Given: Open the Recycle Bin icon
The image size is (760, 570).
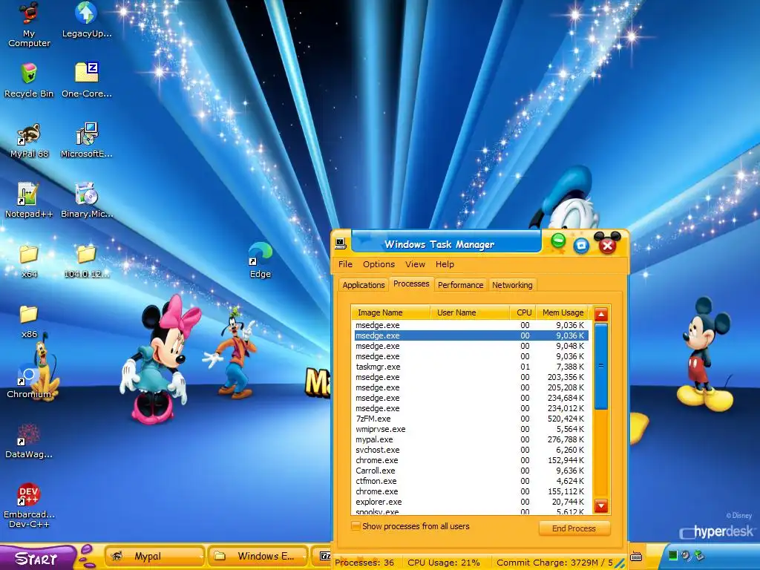Looking at the screenshot, I should [29, 80].
